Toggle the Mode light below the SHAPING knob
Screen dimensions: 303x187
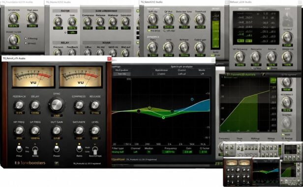click(283, 134)
